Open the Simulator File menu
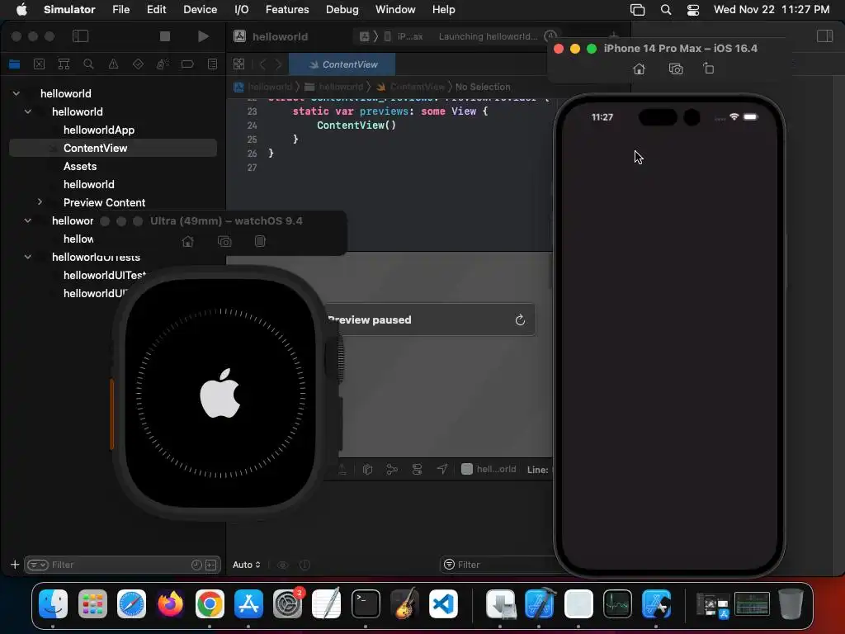The height and width of the screenshot is (634, 845). pos(120,9)
